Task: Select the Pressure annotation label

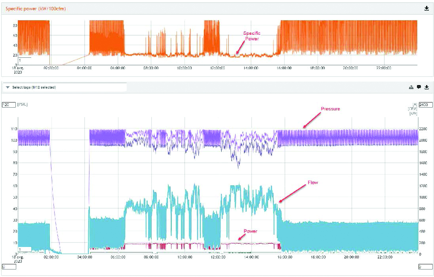Action: coord(330,109)
